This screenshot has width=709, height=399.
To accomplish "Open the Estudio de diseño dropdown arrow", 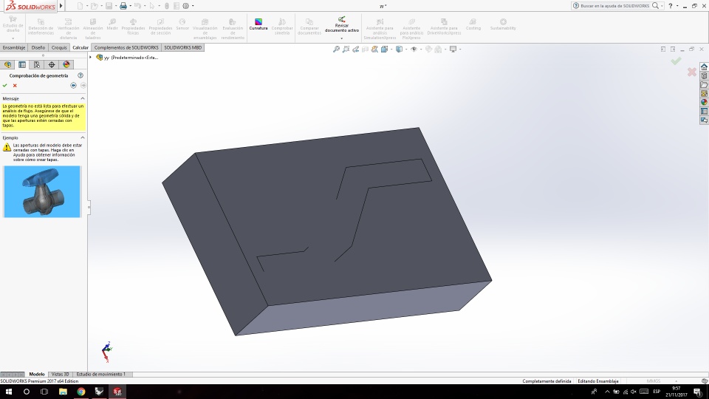I will point(13,38).
